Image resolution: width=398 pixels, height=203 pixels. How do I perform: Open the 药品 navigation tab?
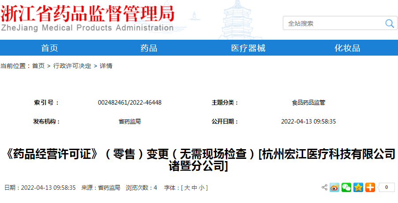pos(149,48)
